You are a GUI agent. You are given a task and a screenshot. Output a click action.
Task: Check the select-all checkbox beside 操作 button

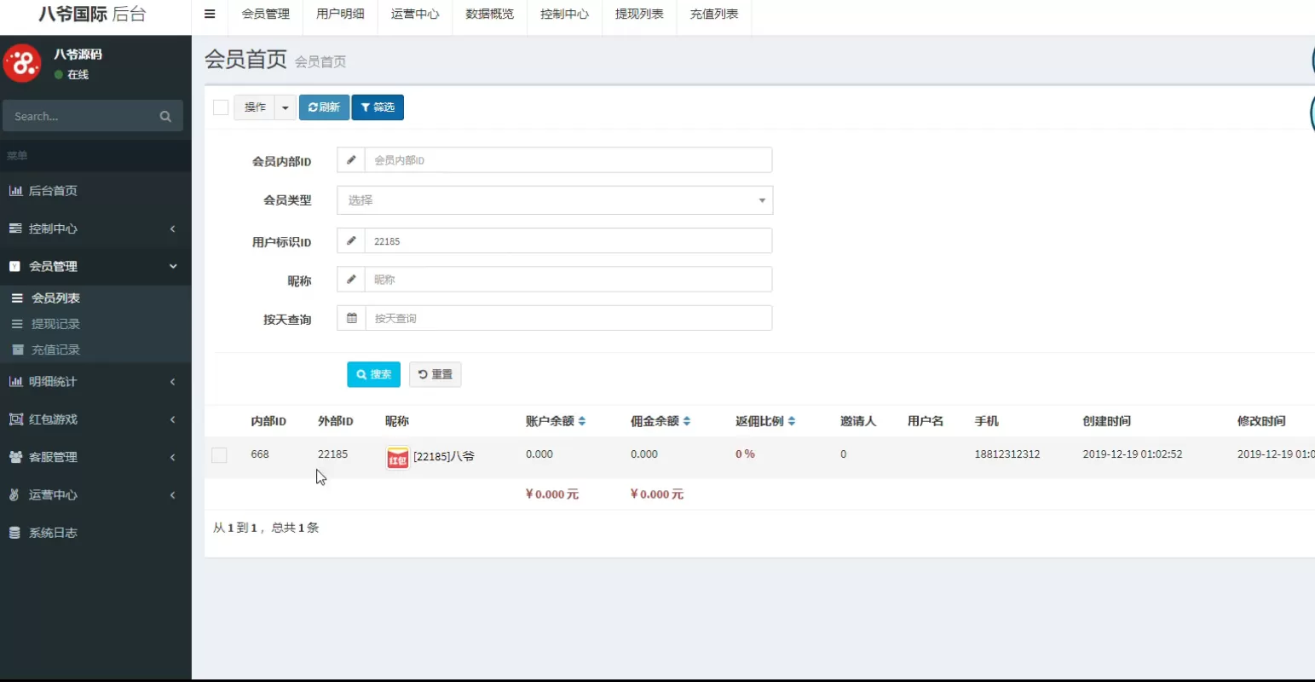[x=220, y=107]
